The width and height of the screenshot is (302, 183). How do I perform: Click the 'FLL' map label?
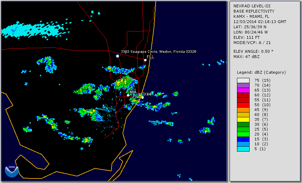coord(150,57)
